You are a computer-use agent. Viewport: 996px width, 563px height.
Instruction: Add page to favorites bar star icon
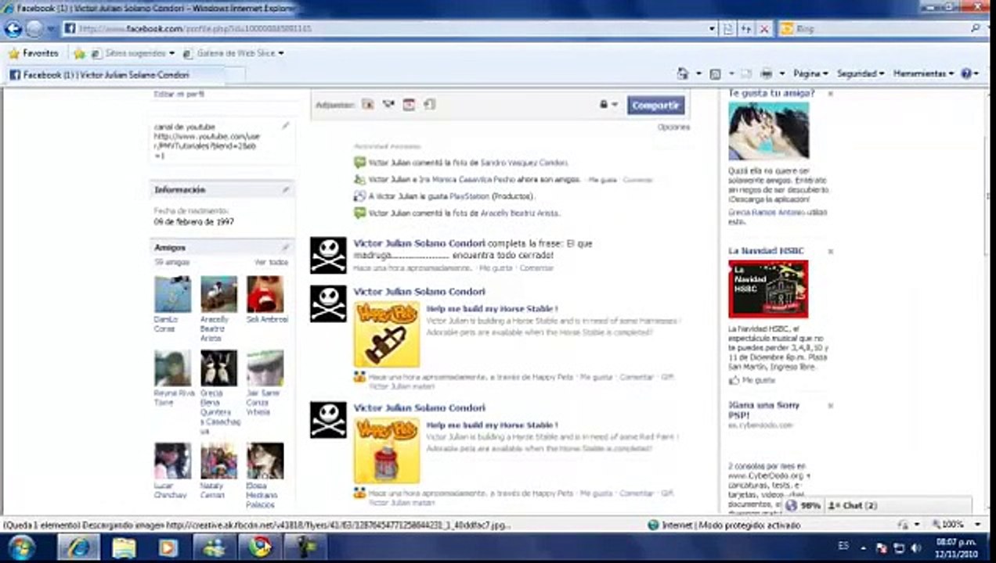[79, 53]
